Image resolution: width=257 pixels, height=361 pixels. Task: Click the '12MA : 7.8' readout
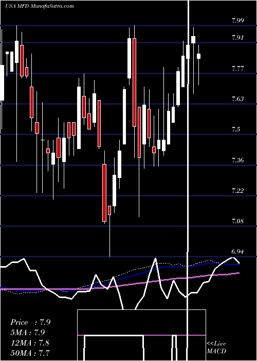click(30, 343)
